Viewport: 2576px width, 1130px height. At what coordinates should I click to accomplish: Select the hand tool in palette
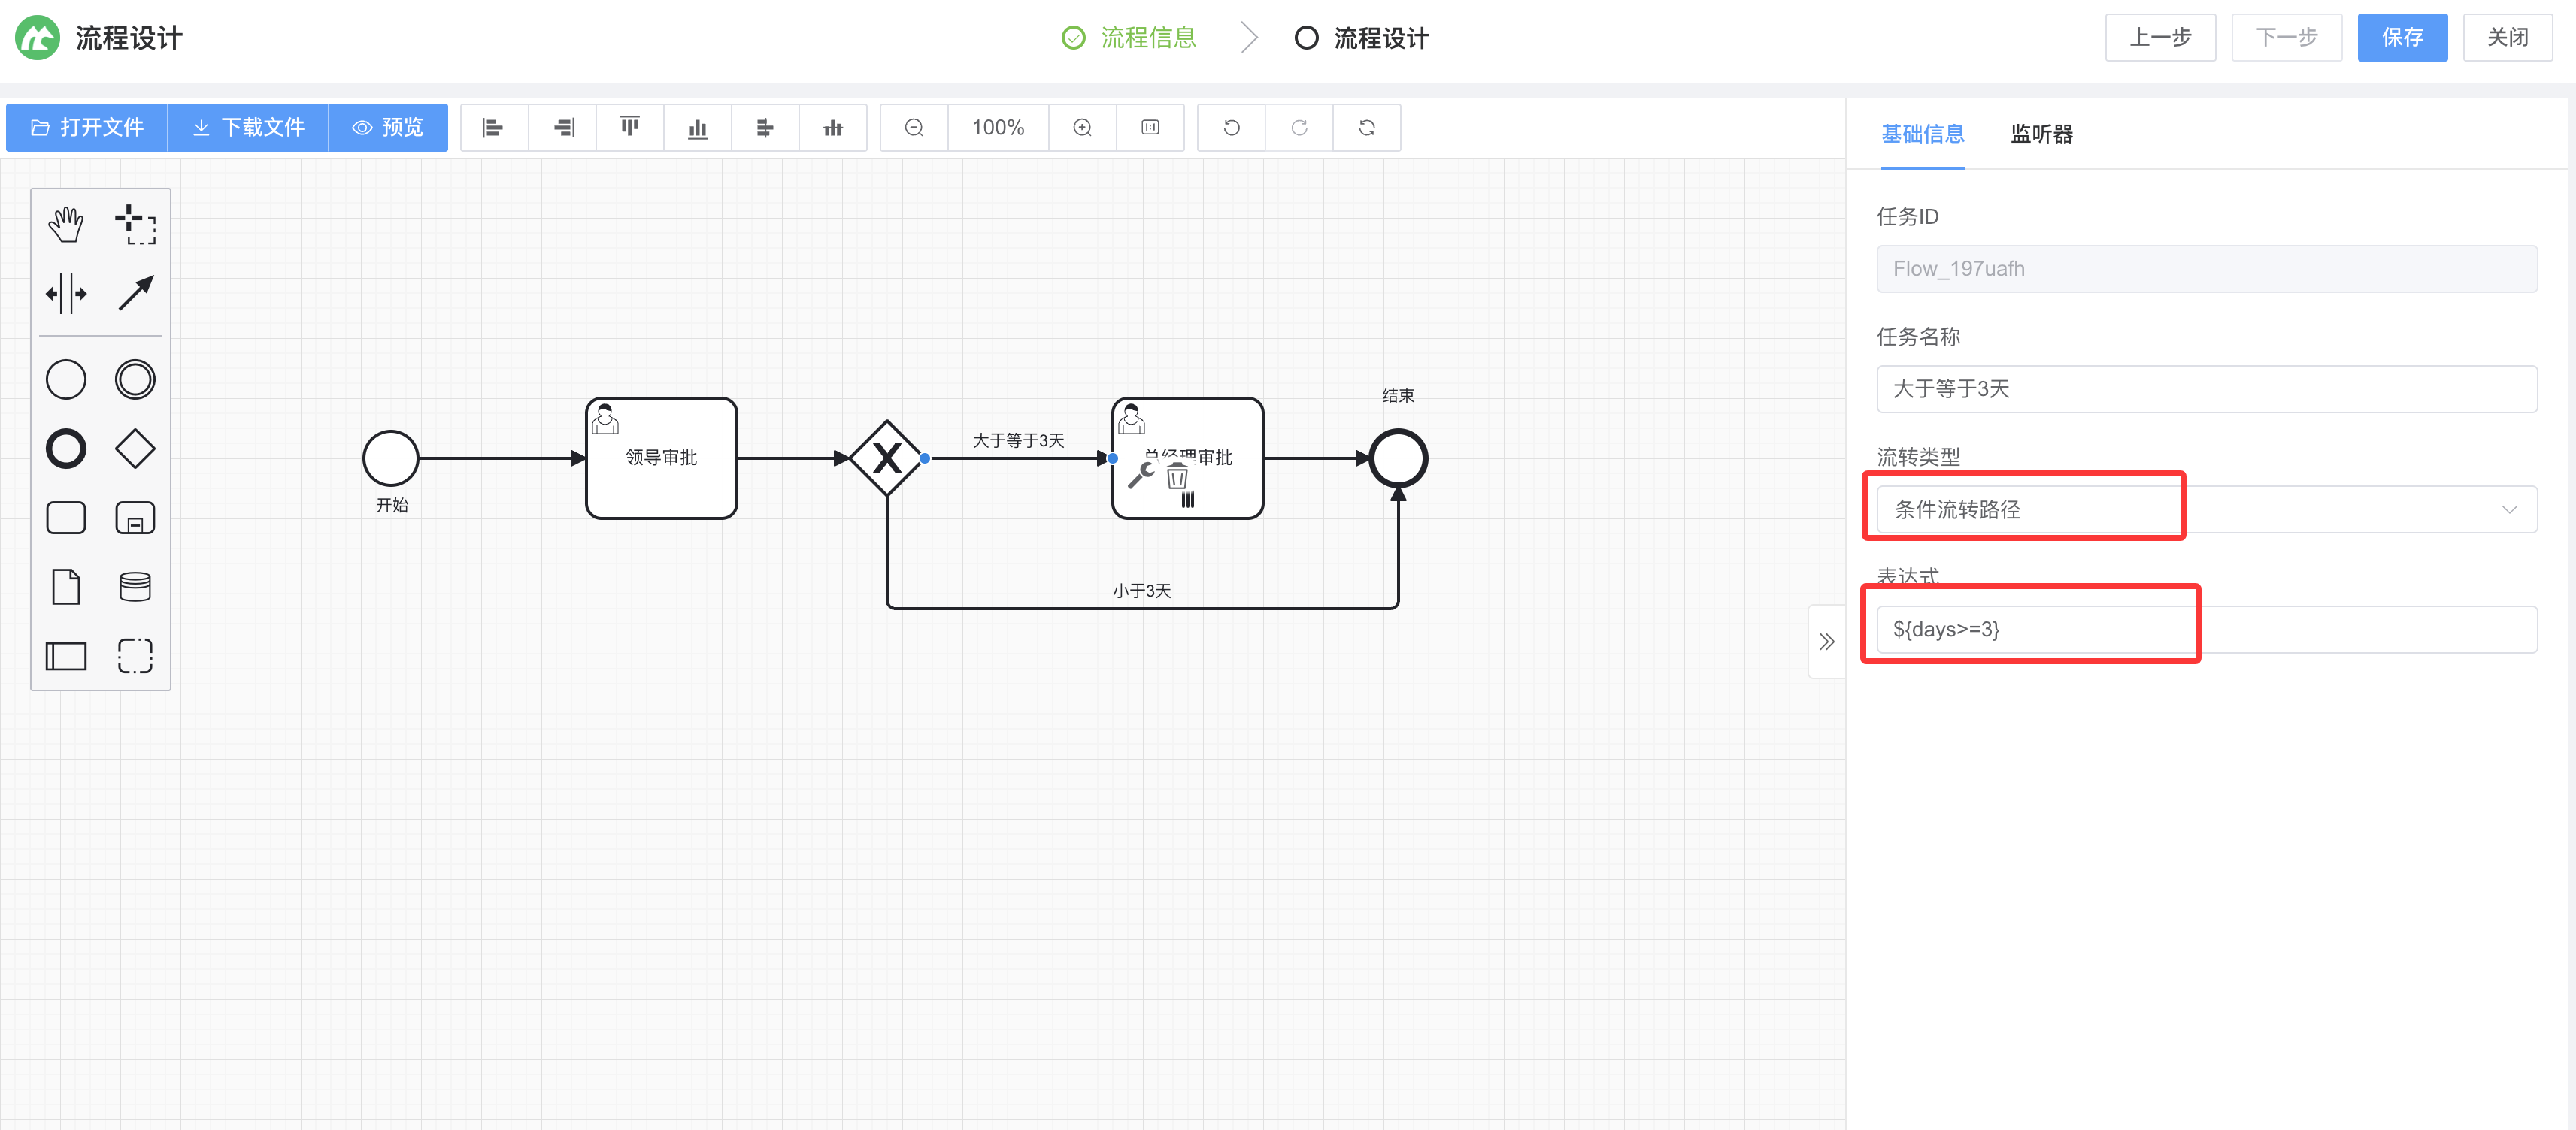pyautogui.click(x=66, y=224)
